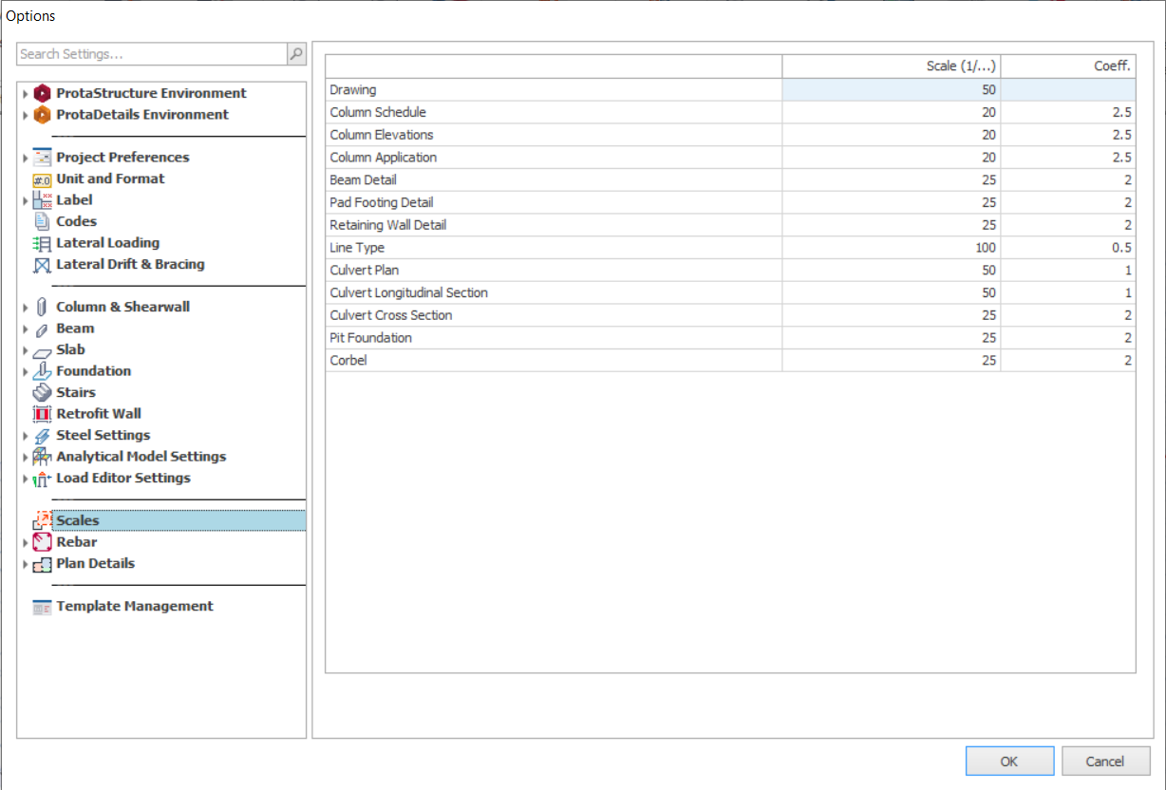Click the Template Management icon
This screenshot has width=1166, height=790.
pyautogui.click(x=42, y=607)
